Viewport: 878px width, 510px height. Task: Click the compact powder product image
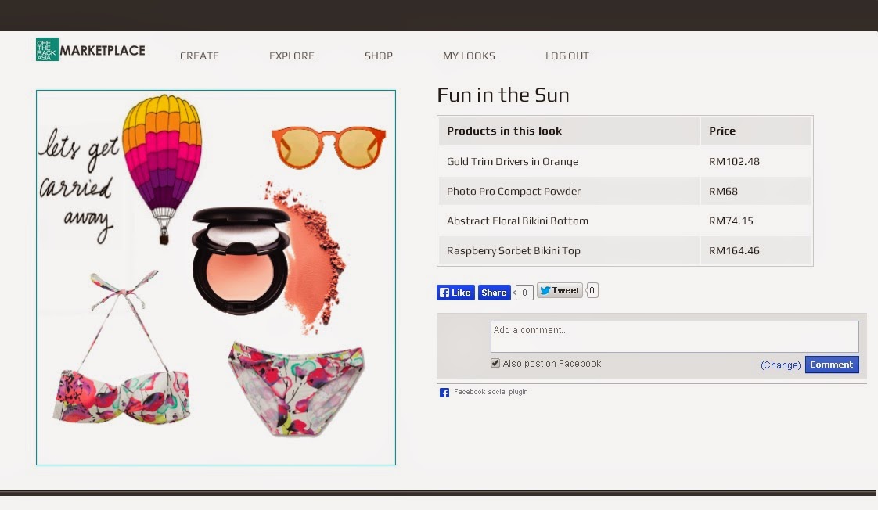point(241,260)
